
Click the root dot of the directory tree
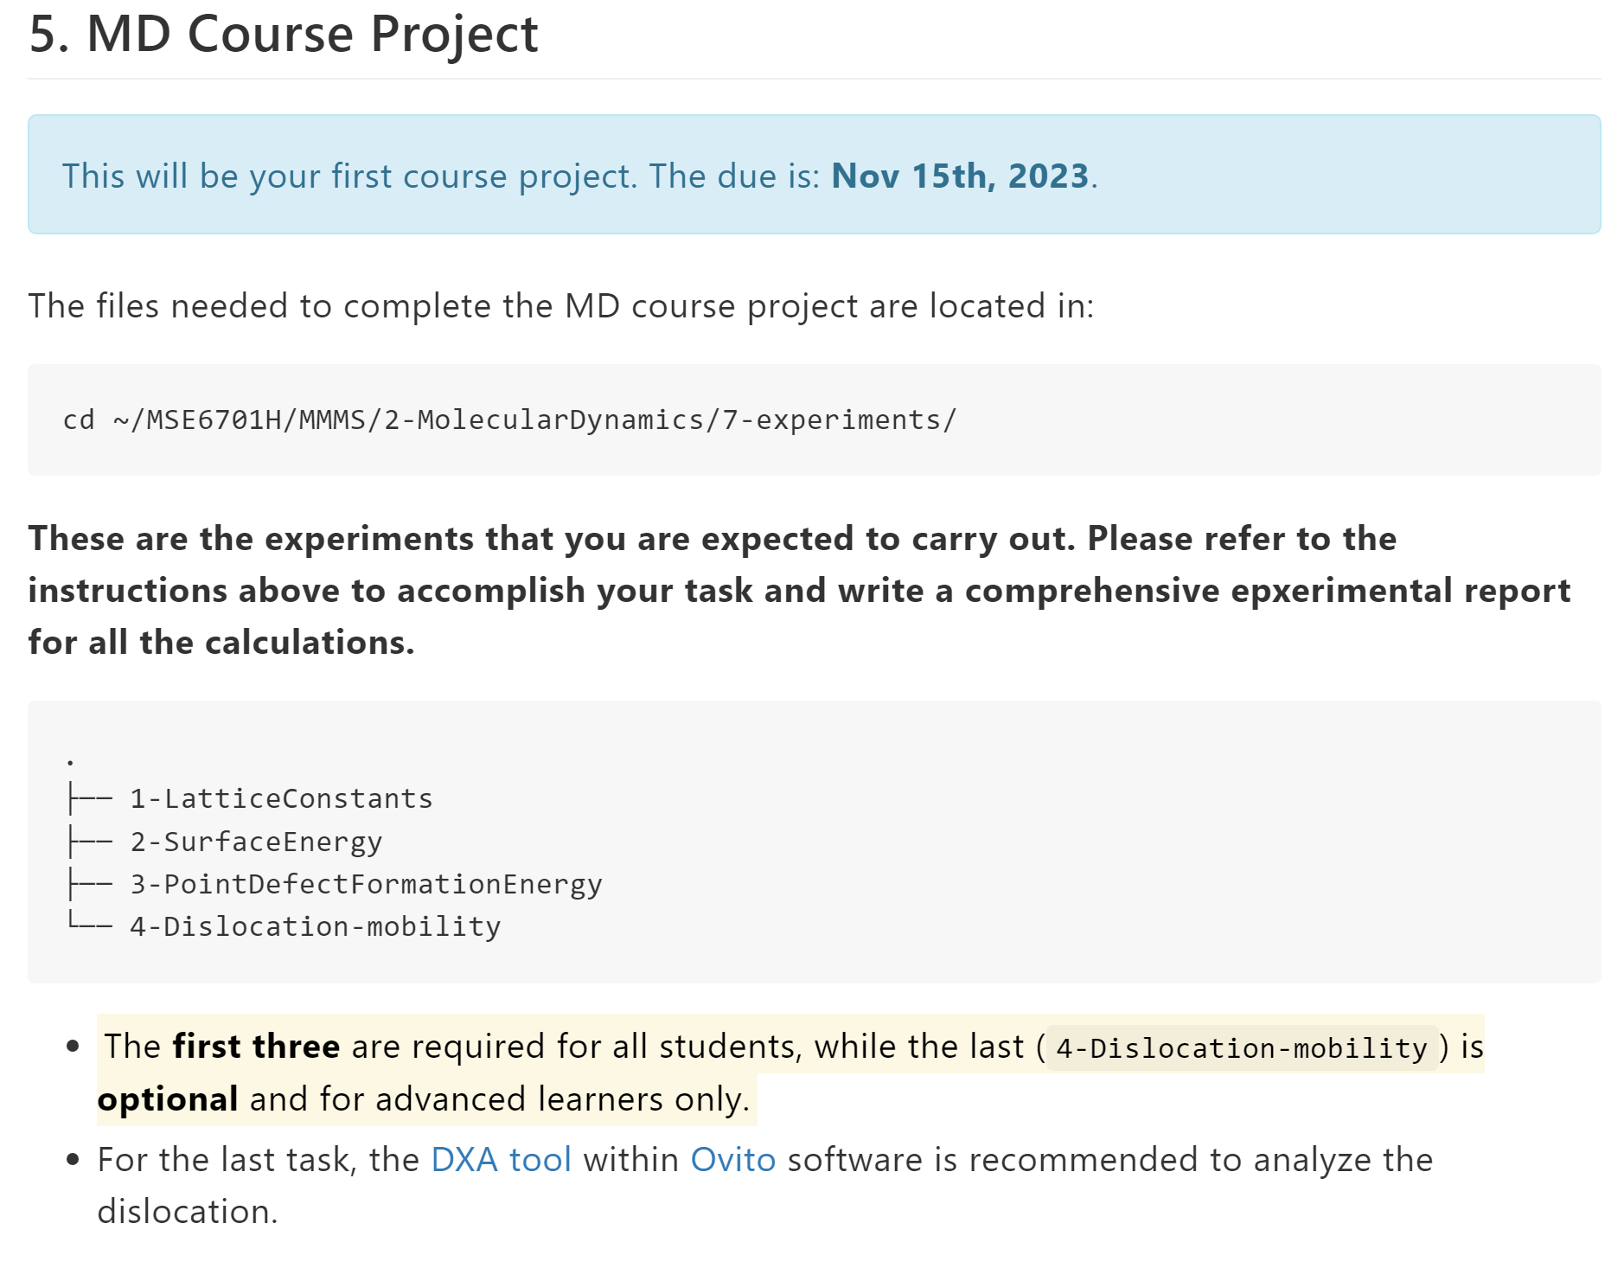click(x=70, y=761)
